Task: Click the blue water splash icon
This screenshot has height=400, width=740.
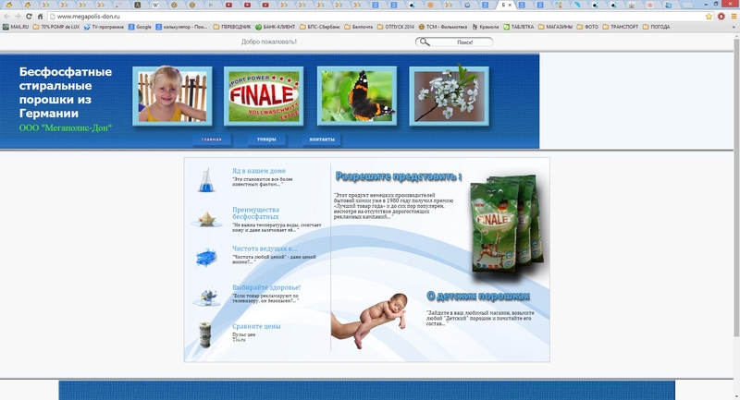Action: coord(206,257)
